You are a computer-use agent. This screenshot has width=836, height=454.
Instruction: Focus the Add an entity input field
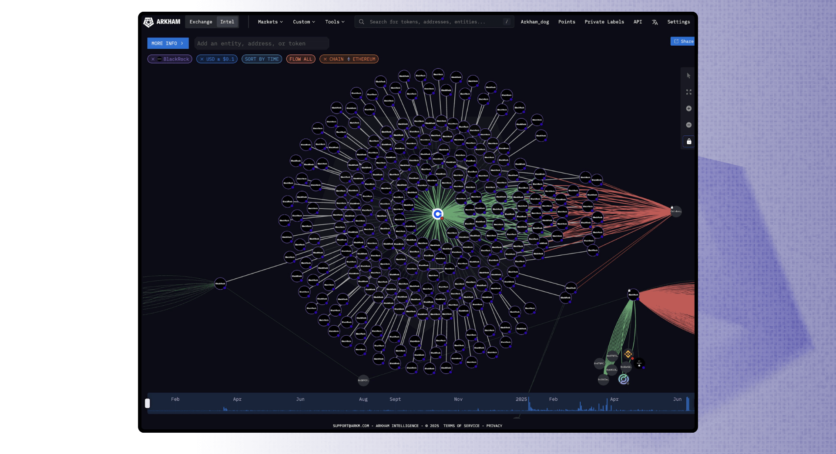click(x=261, y=43)
